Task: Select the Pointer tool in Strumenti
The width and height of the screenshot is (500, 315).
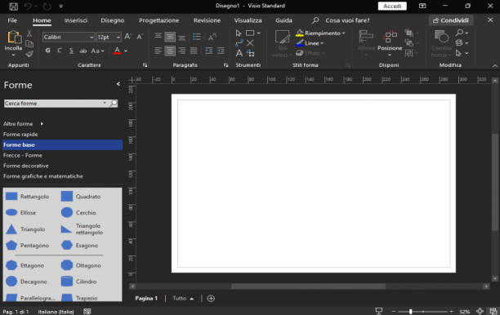Action: click(239, 33)
